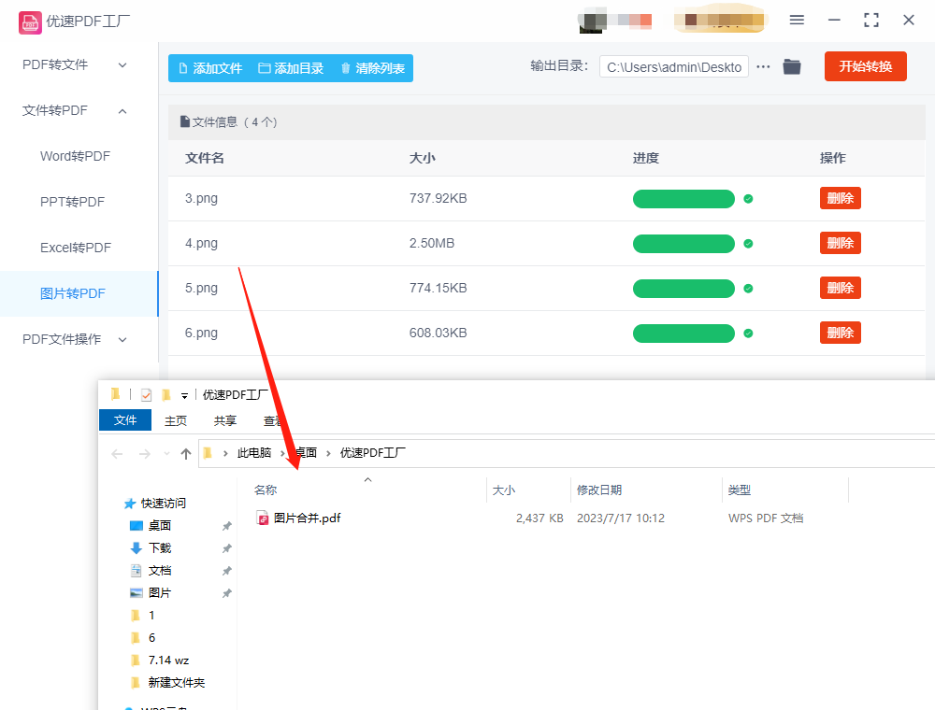Open the 文件 tab in Explorer ribbon
Screen dimensions: 935x710
click(125, 419)
